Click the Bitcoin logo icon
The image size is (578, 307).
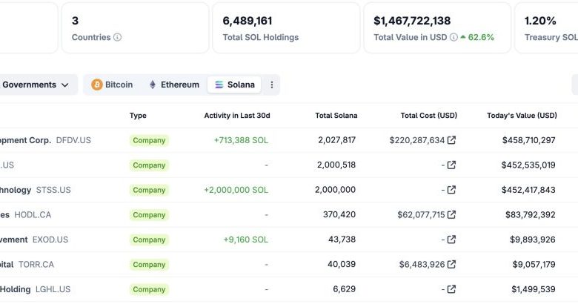[97, 85]
